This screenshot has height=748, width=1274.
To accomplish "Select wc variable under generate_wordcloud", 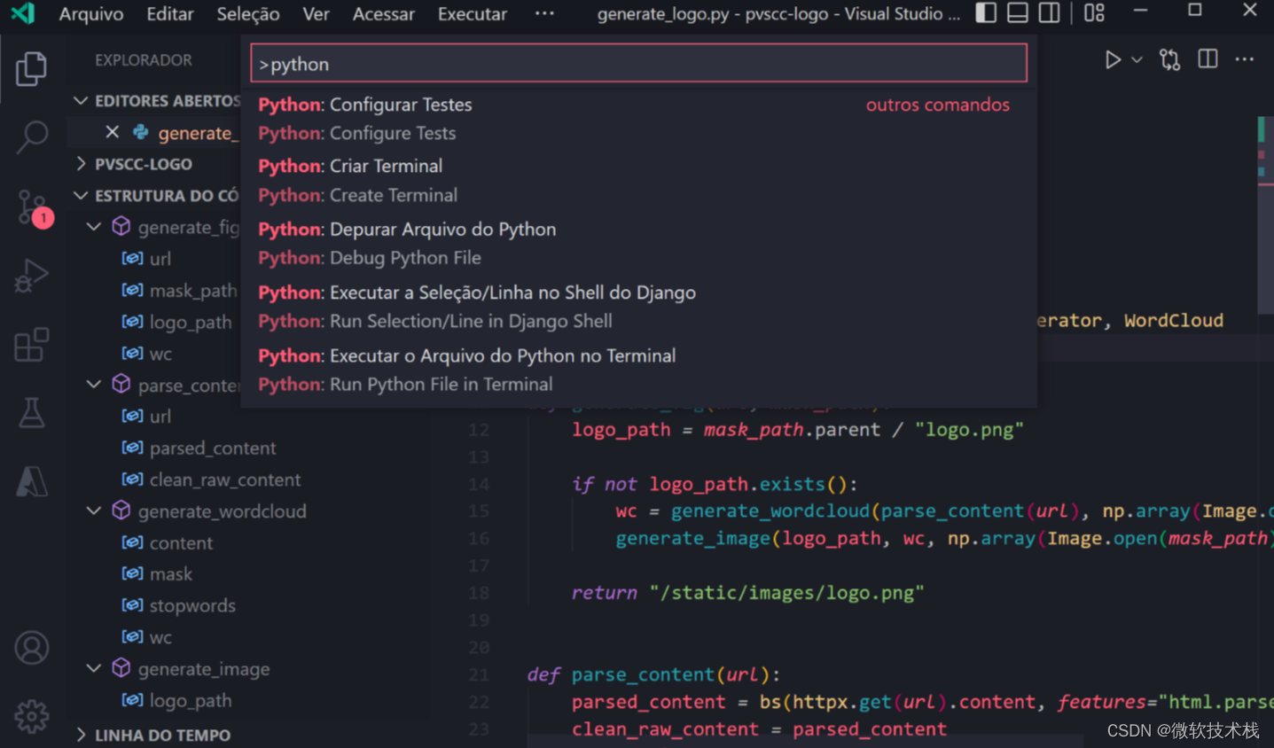I will (x=160, y=637).
